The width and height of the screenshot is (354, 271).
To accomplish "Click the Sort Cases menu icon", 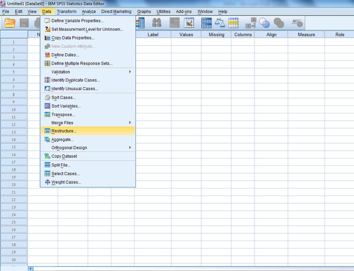I will pyautogui.click(x=47, y=97).
